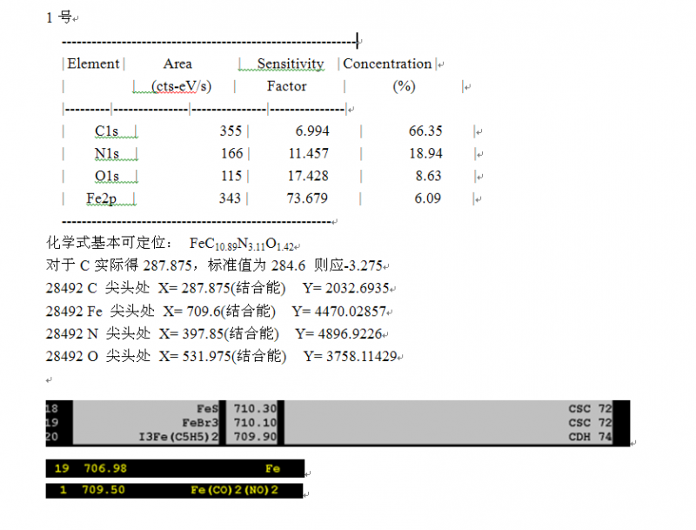The image size is (696, 530).
Task: Click the value 'X= 287.875(结合能)'
Action: pyautogui.click(x=222, y=288)
